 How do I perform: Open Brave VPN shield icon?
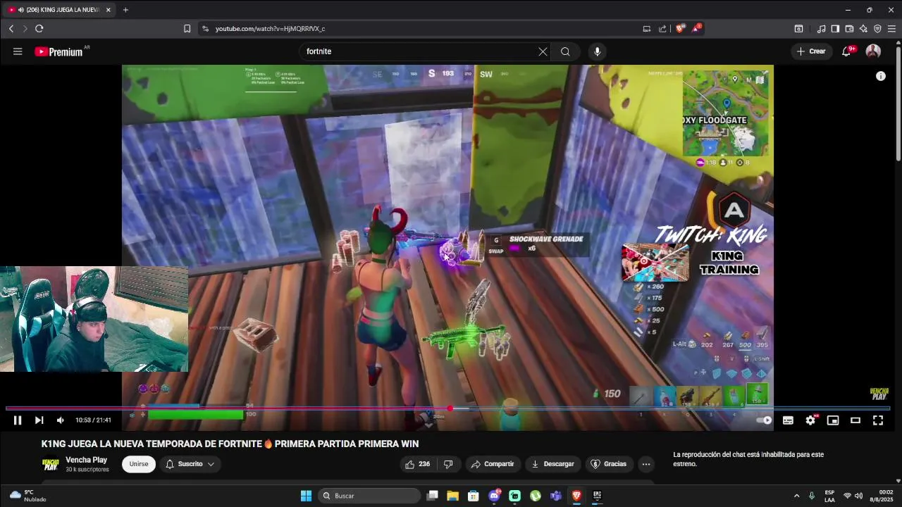pyautogui.click(x=877, y=29)
